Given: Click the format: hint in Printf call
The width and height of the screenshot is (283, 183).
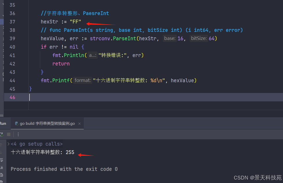Looking at the screenshot, I should tap(83, 80).
